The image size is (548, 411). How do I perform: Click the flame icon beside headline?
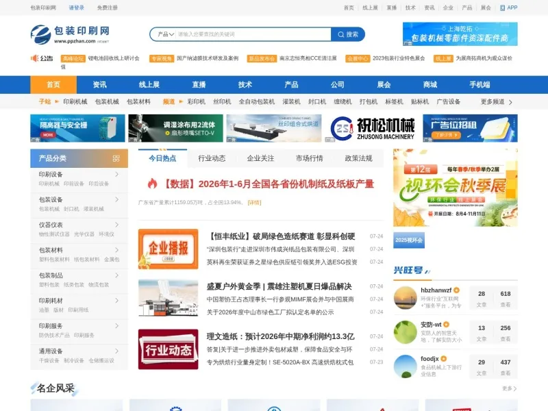(x=152, y=184)
